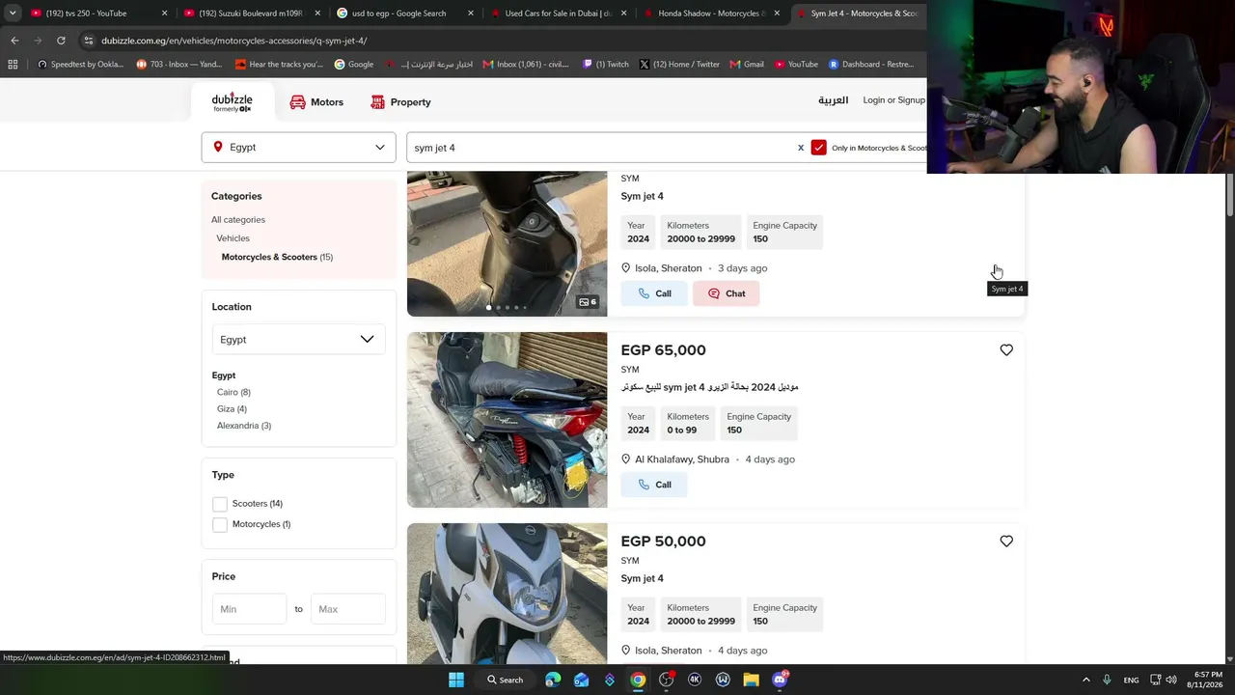Open the Motors menu
This screenshot has height=695, width=1235.
pyautogui.click(x=316, y=102)
